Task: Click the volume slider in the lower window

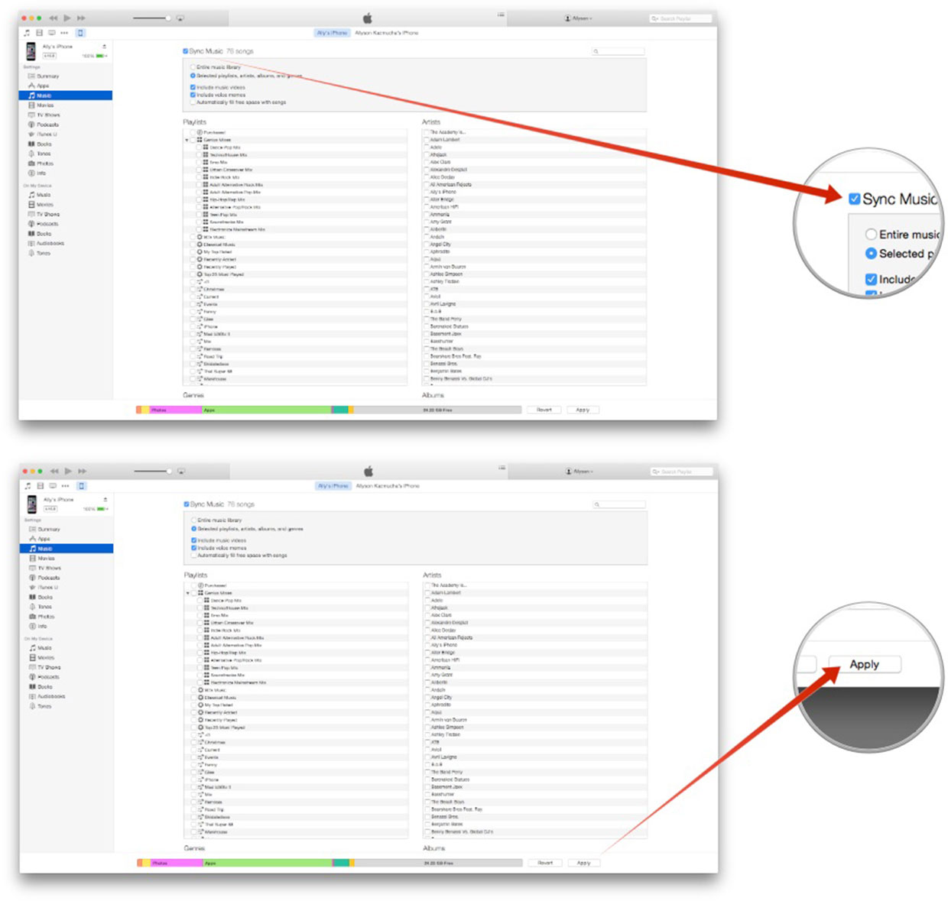Action: click(152, 471)
